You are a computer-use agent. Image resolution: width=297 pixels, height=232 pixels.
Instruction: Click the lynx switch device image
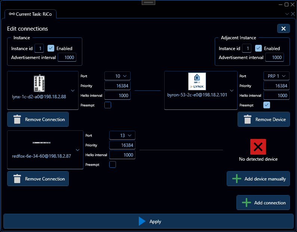point(39,83)
